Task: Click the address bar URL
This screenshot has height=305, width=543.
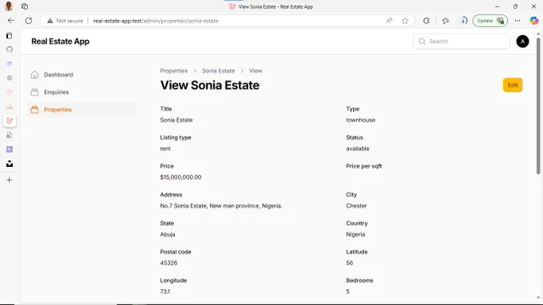Action: pos(156,21)
